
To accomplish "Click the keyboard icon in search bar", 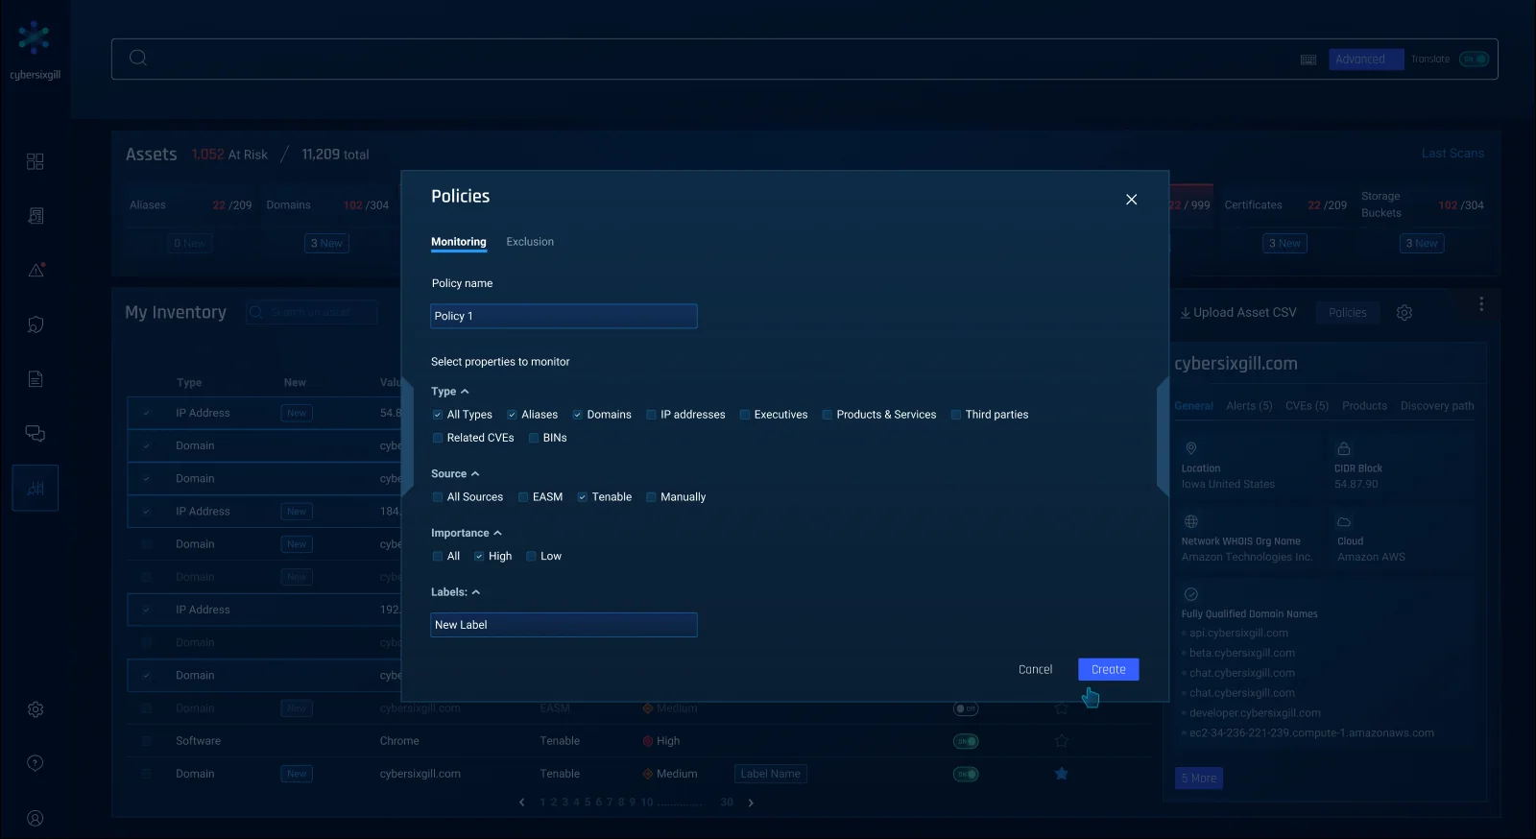I will click(1308, 60).
